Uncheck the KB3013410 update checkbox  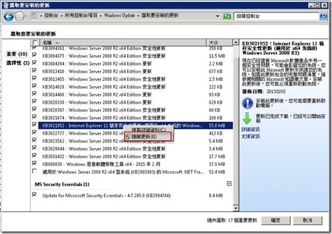pyautogui.click(x=34, y=70)
